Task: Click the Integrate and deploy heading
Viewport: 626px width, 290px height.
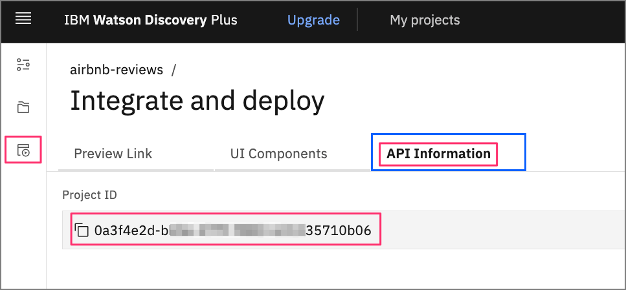Action: click(197, 101)
